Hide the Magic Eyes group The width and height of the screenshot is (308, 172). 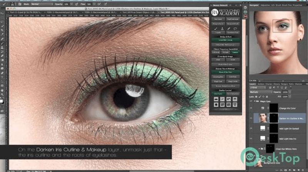251,101
